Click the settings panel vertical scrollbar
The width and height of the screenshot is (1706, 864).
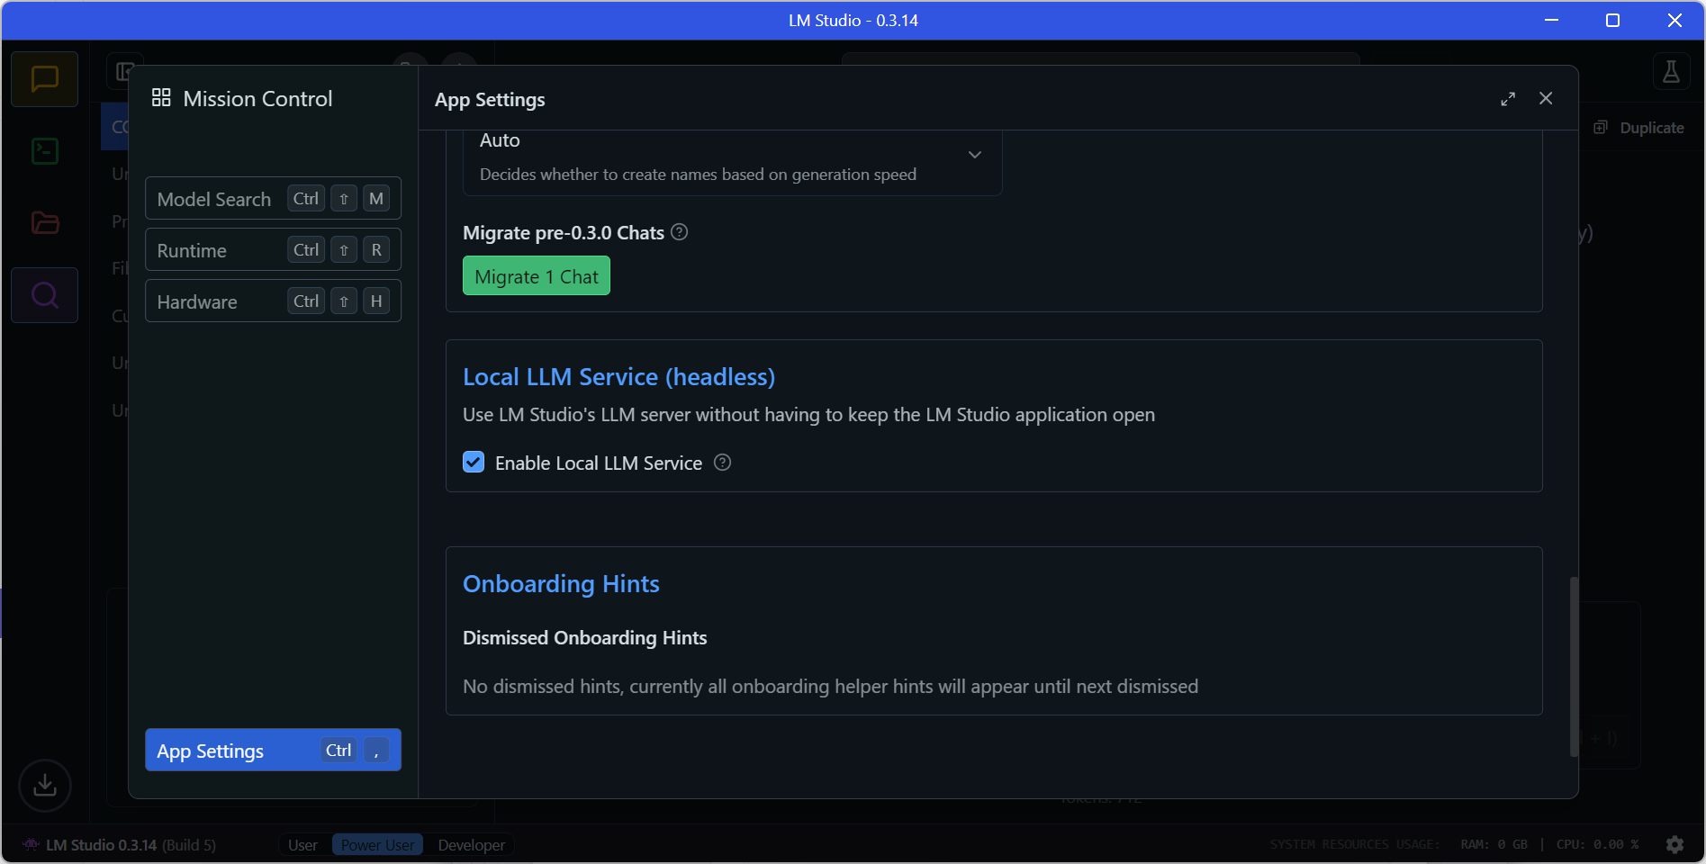[1574, 666]
